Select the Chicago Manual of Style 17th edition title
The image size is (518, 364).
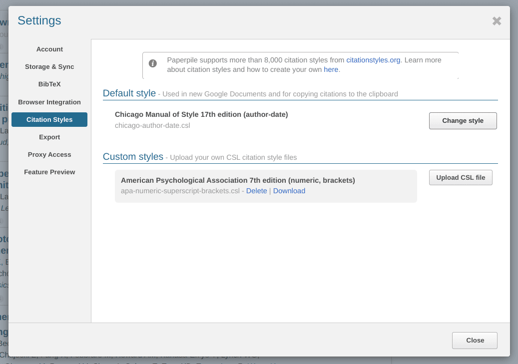pos(201,115)
